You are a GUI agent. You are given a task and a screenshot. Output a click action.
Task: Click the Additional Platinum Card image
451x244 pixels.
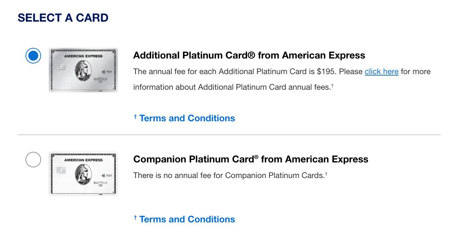(x=83, y=70)
